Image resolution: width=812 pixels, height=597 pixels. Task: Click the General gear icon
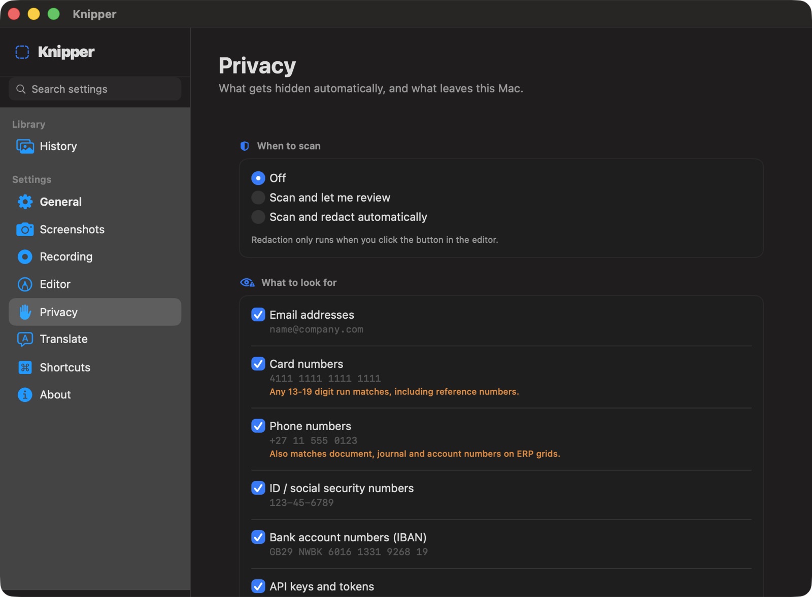tap(25, 202)
